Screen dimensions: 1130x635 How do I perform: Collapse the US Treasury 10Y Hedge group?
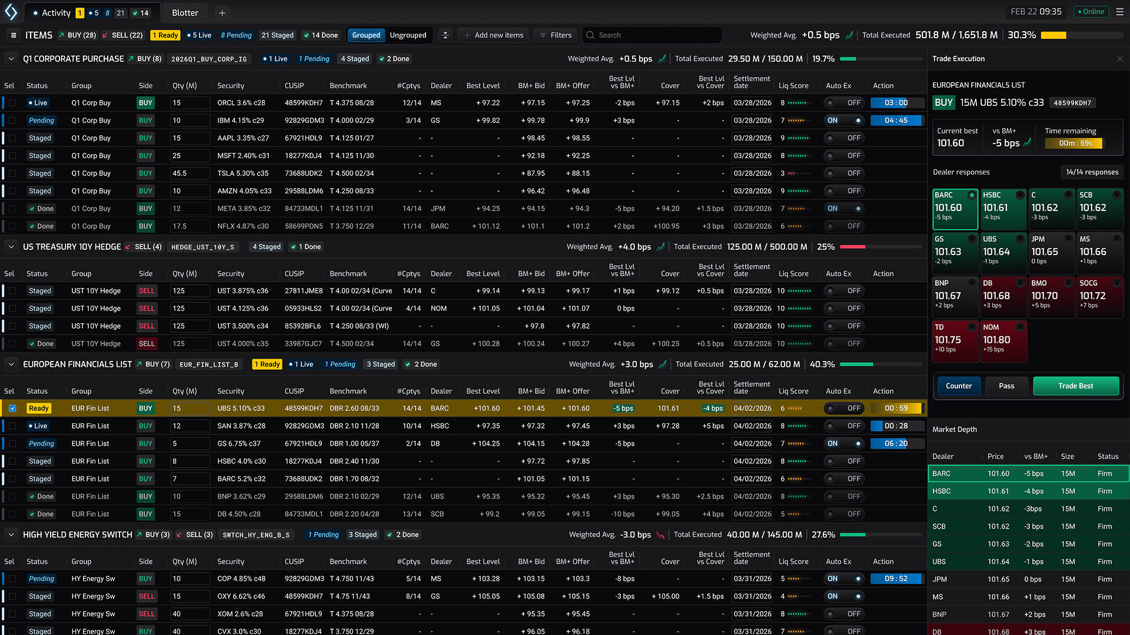click(11, 247)
